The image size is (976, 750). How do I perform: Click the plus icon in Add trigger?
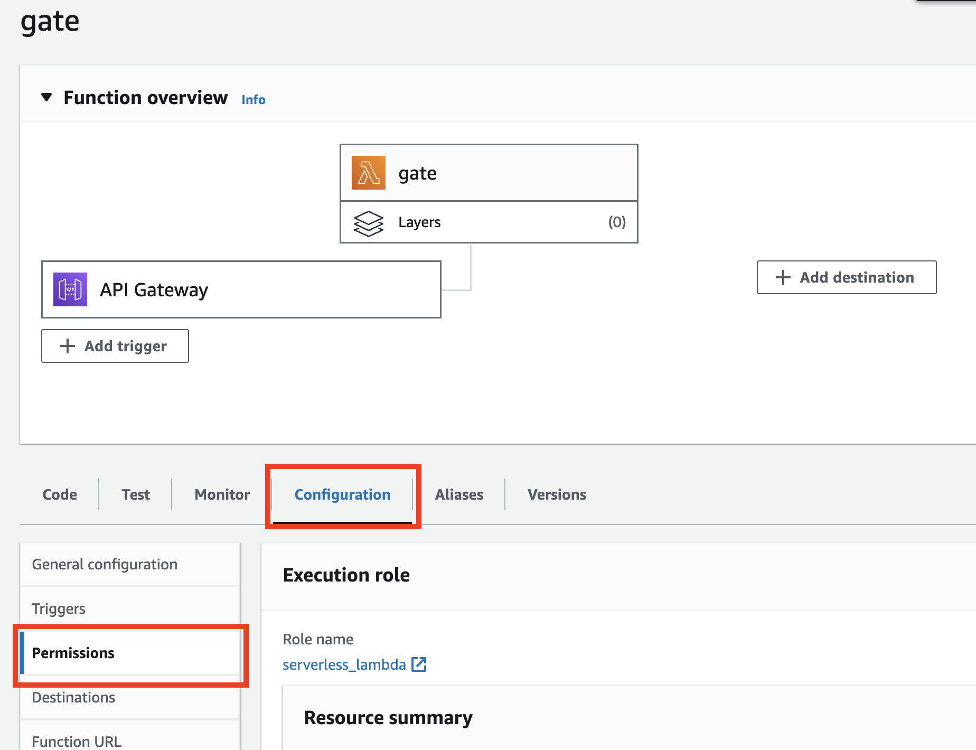68,346
